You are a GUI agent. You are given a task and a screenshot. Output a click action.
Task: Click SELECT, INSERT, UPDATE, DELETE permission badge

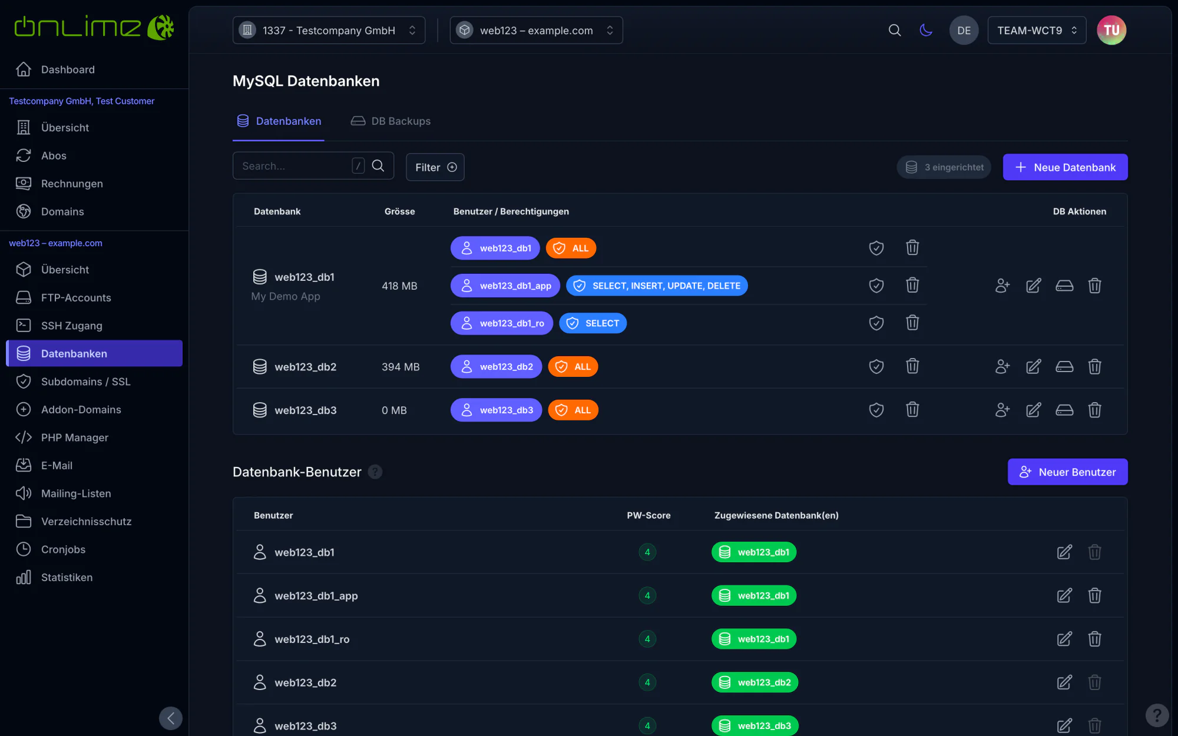[657, 286]
